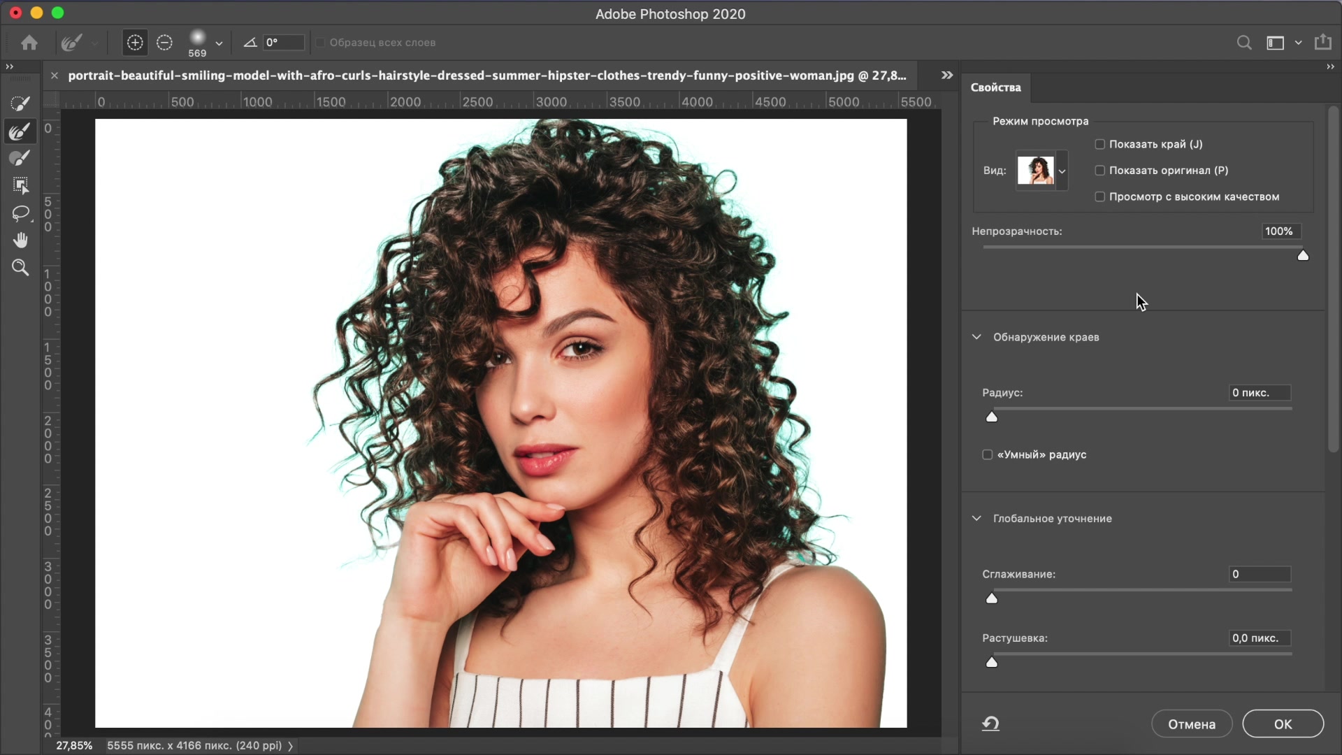Click the Home icon in options bar

coord(29,43)
